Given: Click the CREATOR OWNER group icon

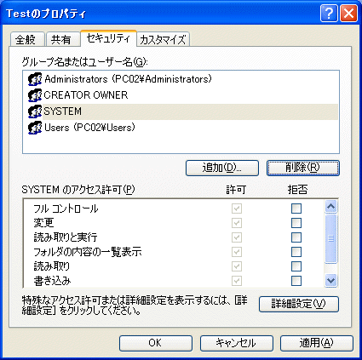Looking at the screenshot, I should pyautogui.click(x=35, y=95).
